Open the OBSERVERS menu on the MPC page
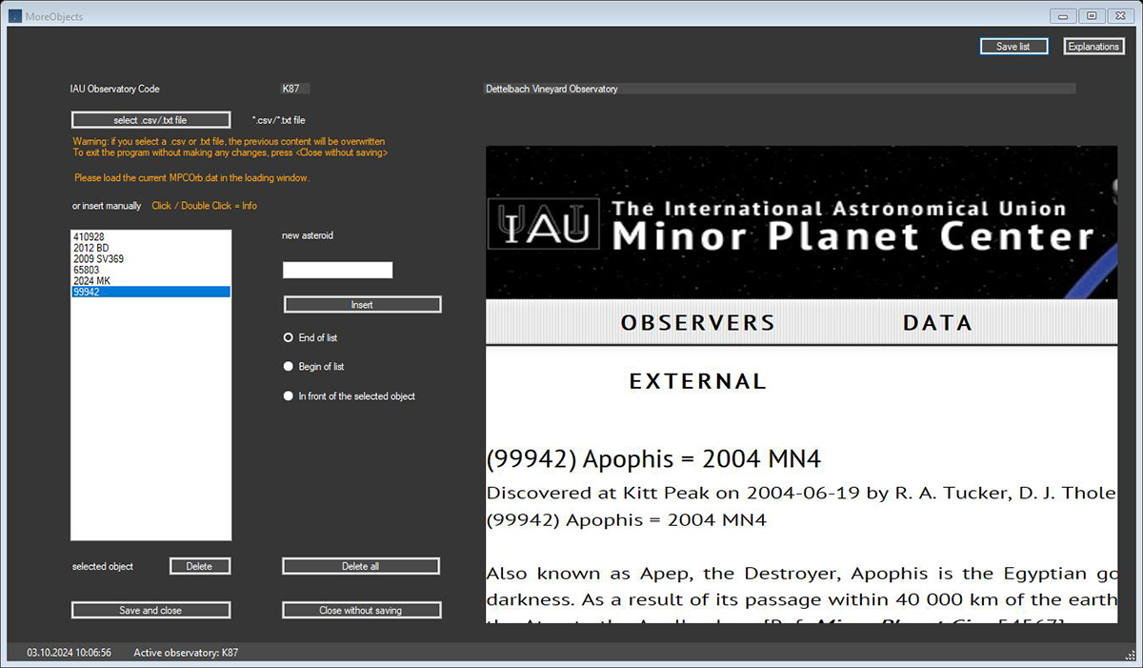This screenshot has height=668, width=1143. pos(698,323)
